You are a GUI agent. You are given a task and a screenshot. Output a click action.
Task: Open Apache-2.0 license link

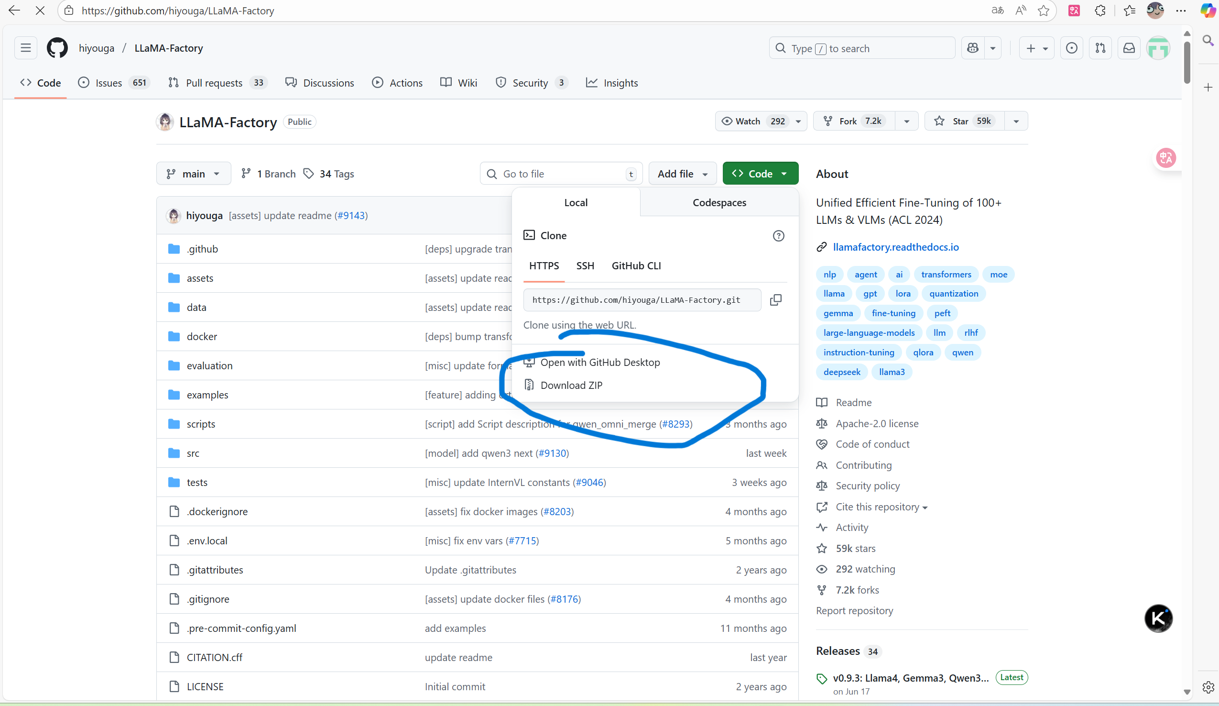point(877,423)
